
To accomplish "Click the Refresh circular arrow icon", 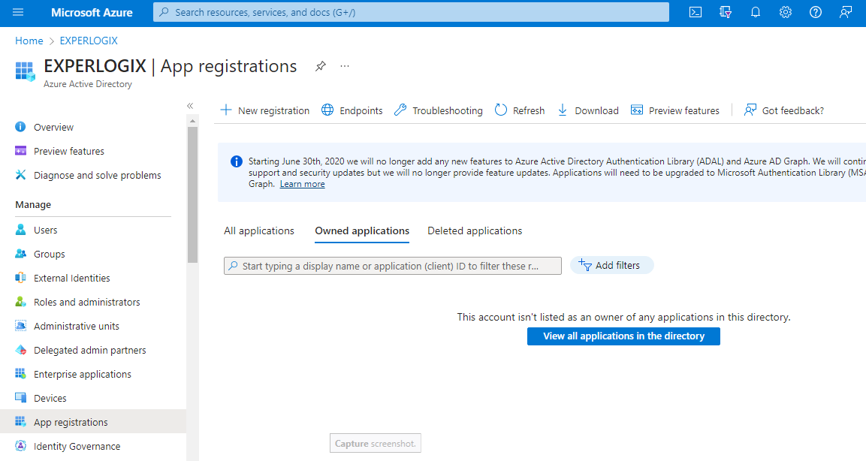I will [x=501, y=110].
